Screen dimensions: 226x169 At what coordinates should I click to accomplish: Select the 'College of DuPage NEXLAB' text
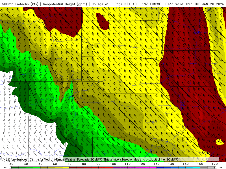pyautogui.click(x=114, y=4)
